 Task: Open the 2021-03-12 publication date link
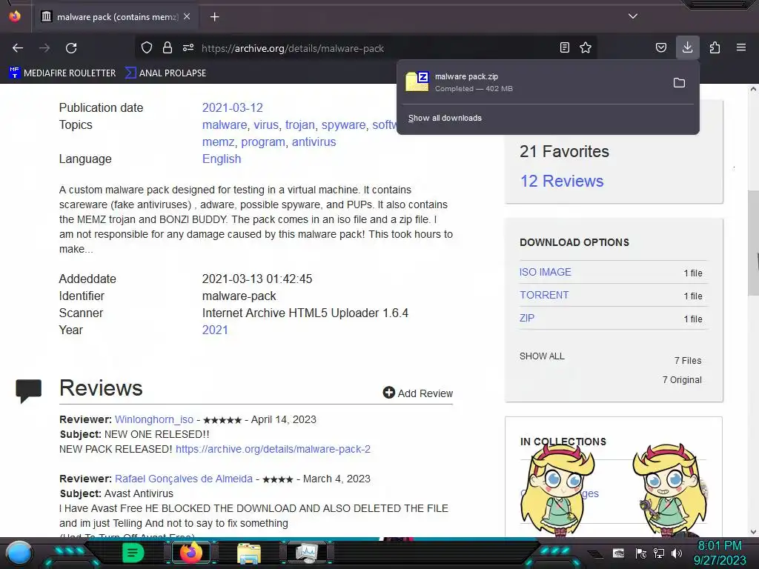[232, 107]
